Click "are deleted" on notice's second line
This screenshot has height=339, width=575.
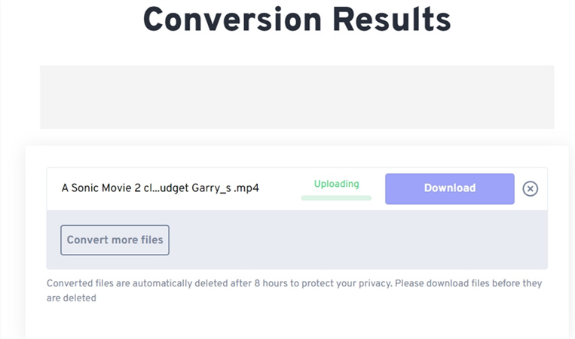(x=72, y=298)
